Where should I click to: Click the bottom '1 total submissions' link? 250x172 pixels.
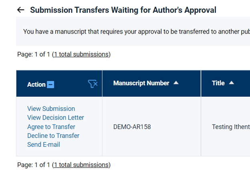[81, 165]
